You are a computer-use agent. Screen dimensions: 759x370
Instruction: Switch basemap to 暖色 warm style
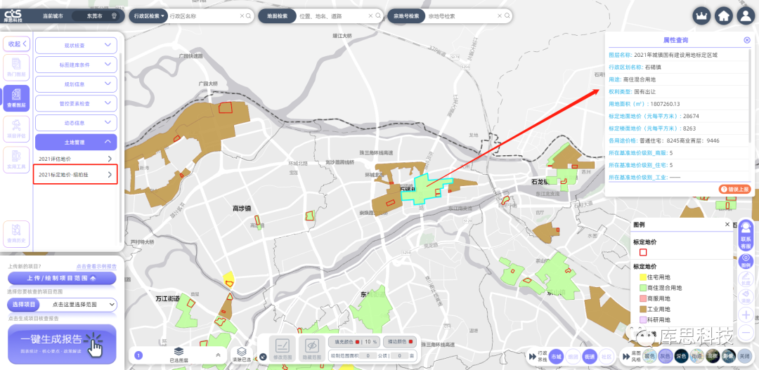click(x=650, y=356)
